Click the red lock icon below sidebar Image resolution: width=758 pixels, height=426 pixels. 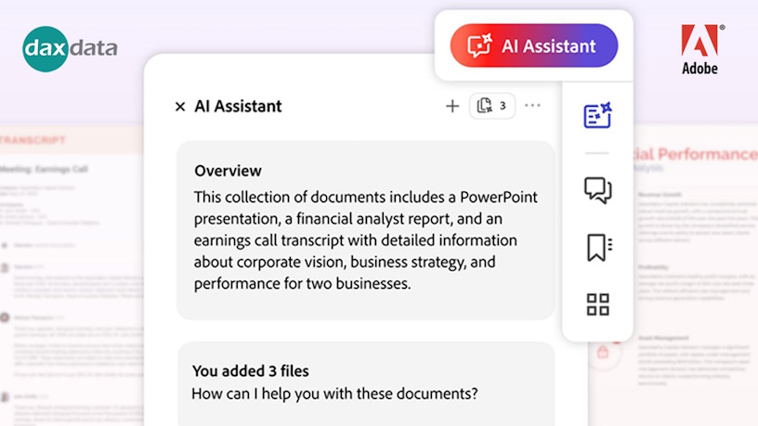602,353
